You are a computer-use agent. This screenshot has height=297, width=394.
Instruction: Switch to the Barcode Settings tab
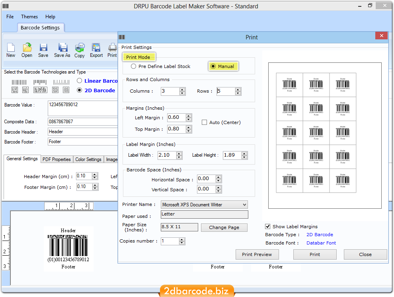click(x=40, y=27)
